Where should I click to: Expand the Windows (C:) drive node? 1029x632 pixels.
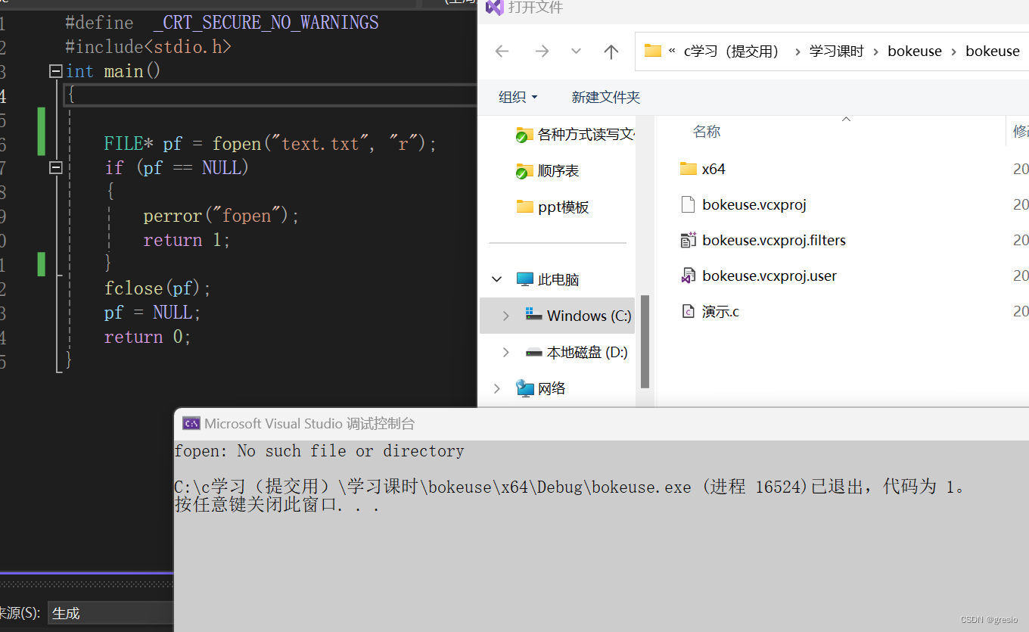505,316
